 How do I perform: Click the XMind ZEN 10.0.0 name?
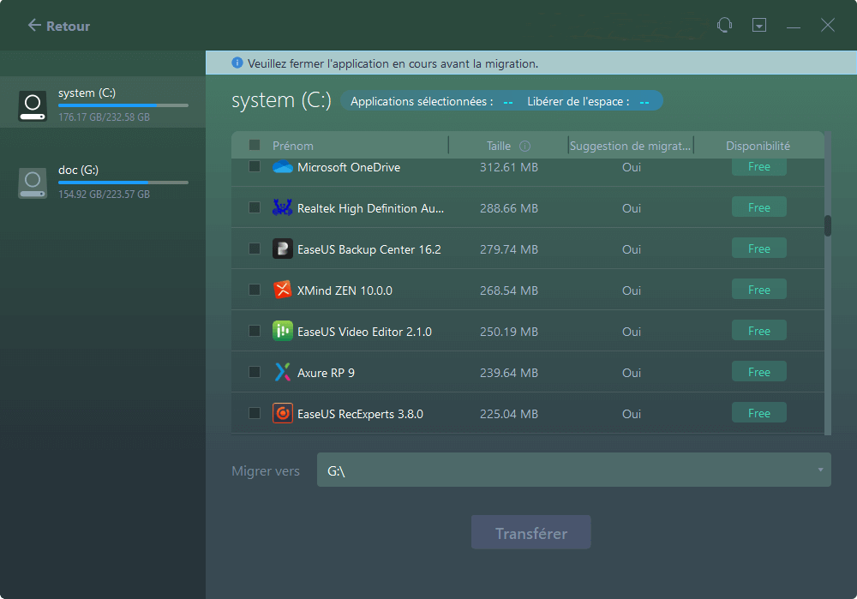[x=345, y=291]
